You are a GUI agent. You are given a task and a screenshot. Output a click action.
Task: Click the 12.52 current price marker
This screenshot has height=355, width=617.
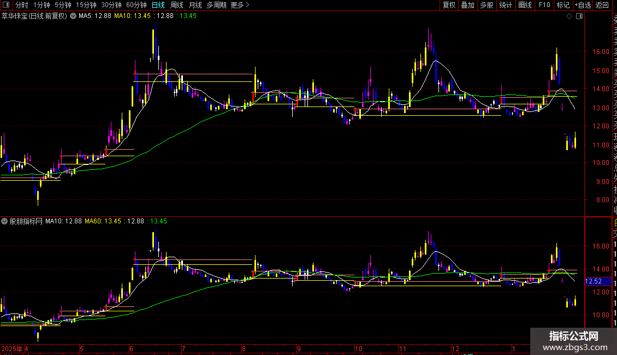pyautogui.click(x=598, y=281)
